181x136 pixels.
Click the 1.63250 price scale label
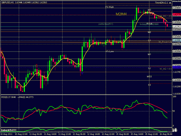pos(177,30)
